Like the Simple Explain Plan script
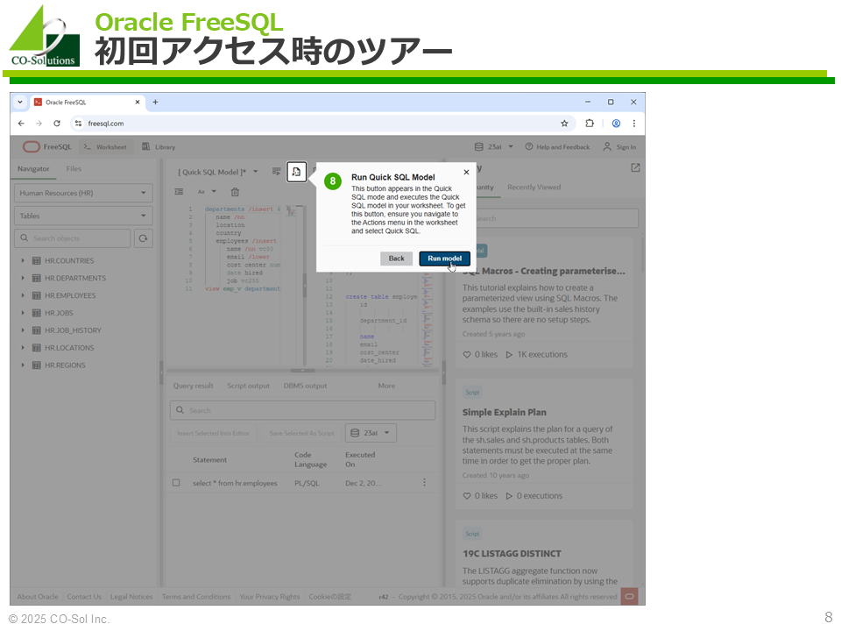The width and height of the screenshot is (841, 631). point(467,496)
